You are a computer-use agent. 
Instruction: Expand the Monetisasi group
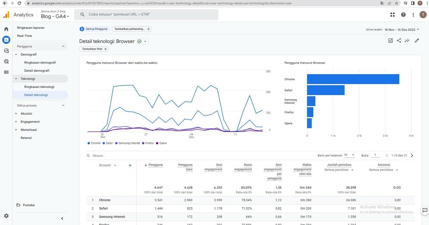(16, 130)
